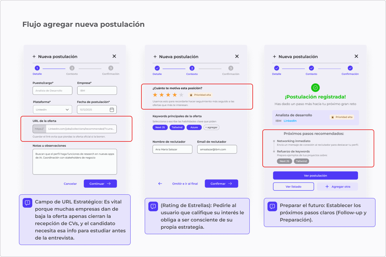Click the green success checkmark icon
The height and width of the screenshot is (257, 386).
[x=315, y=88]
